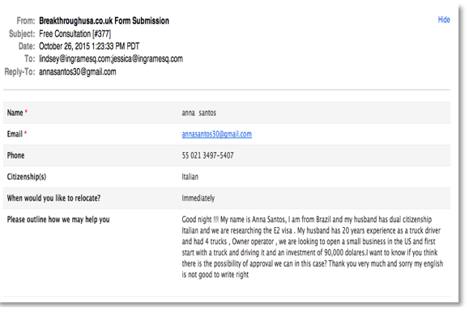Click phone number 55 021 3497-5407

(x=207, y=155)
